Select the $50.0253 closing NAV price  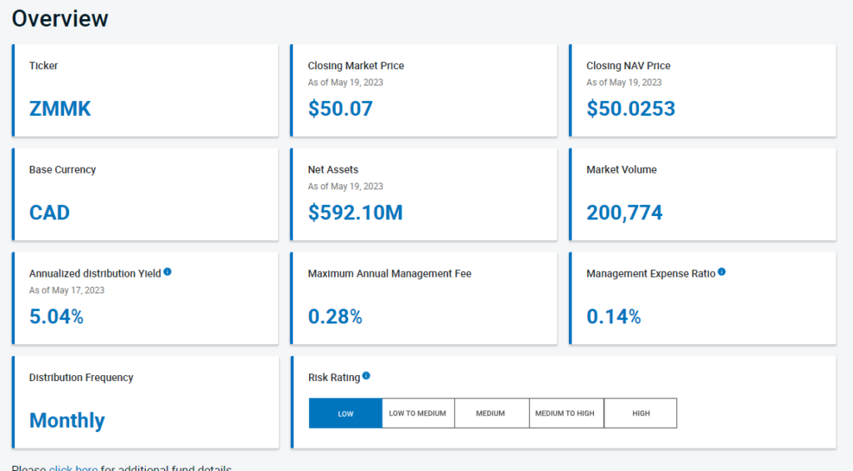click(631, 109)
